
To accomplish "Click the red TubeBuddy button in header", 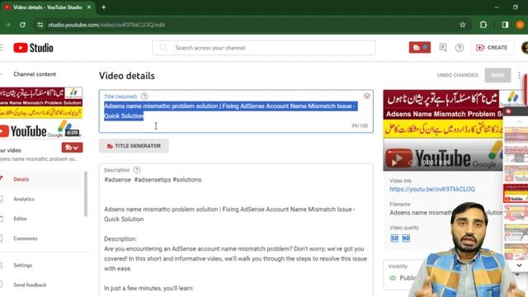I will click(x=420, y=48).
